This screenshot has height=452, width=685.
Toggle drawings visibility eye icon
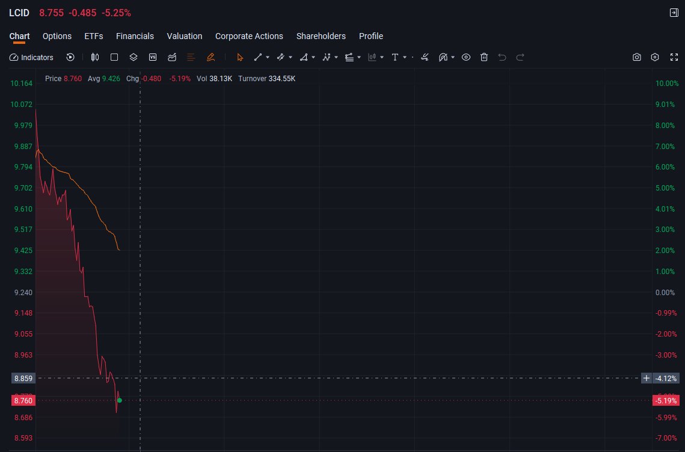[x=466, y=57]
